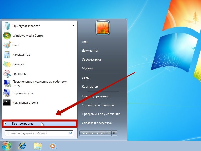Open the Remote Desktop connection icon

[x=7, y=83]
